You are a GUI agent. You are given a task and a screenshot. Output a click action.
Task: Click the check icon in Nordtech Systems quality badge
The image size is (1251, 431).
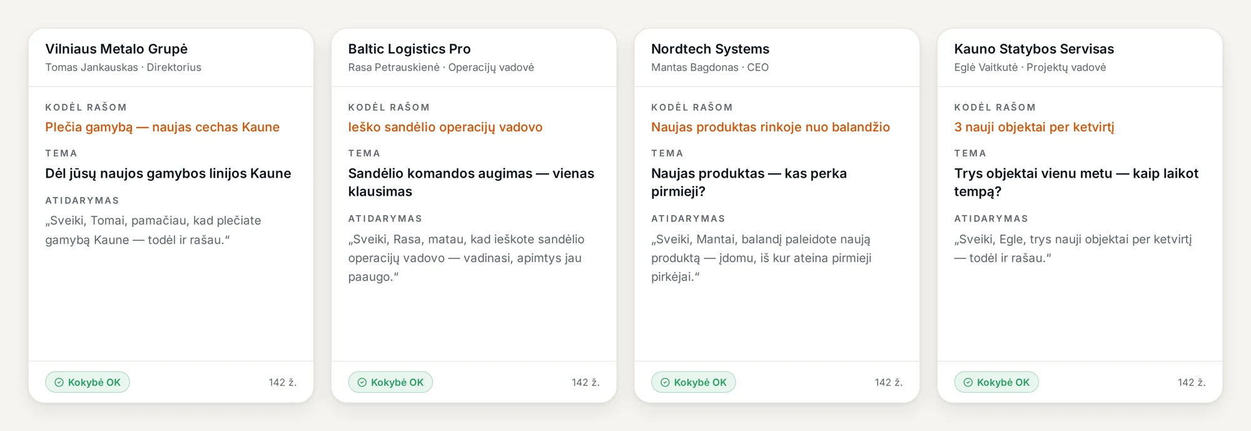pos(665,382)
